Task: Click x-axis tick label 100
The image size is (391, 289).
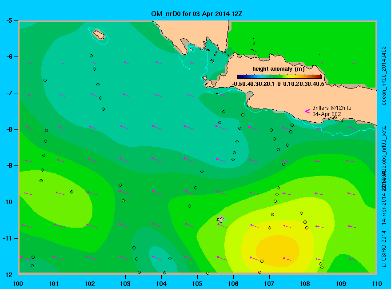Action: pos(18,284)
